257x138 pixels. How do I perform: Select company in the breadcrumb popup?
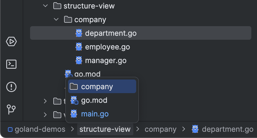point(97,87)
